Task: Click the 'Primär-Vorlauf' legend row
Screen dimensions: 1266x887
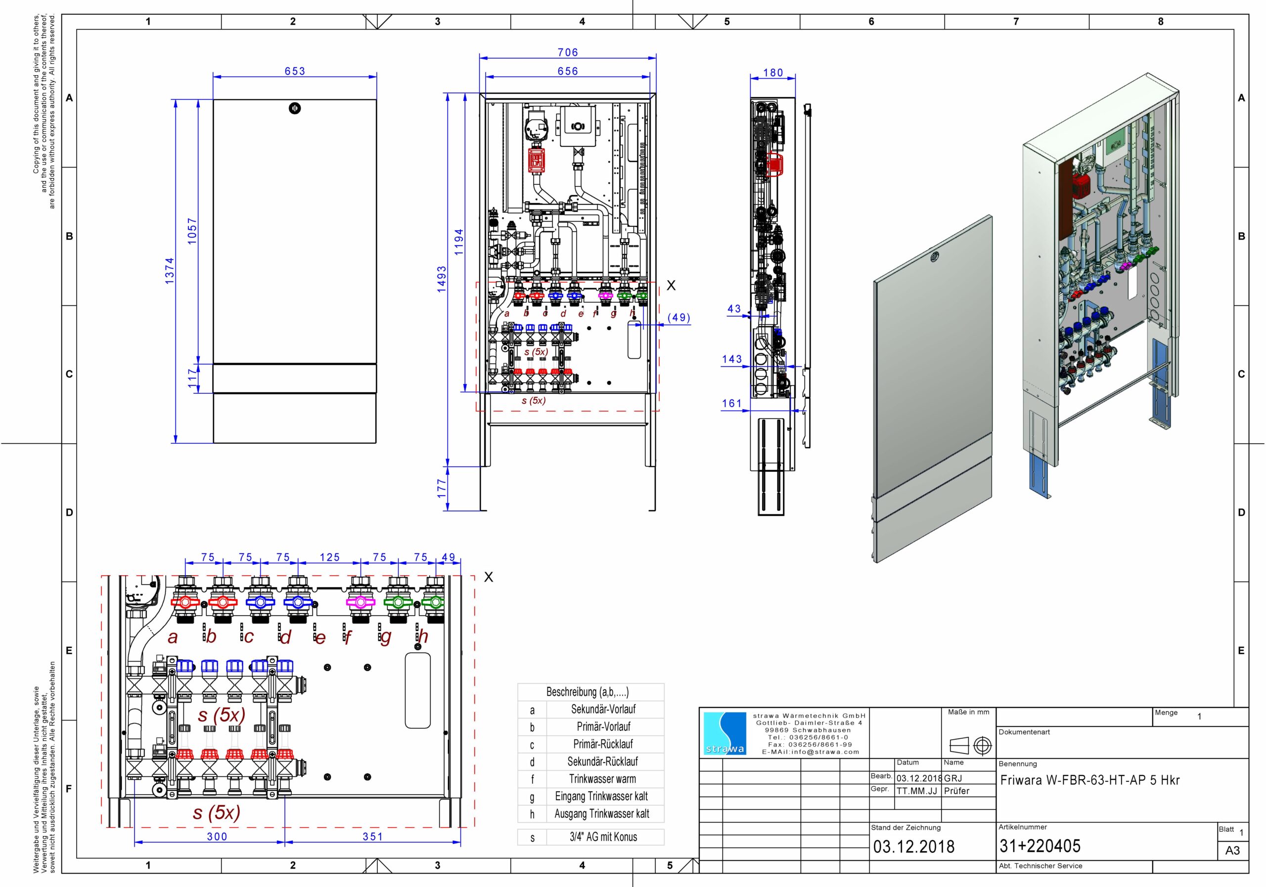Action: click(x=590, y=727)
